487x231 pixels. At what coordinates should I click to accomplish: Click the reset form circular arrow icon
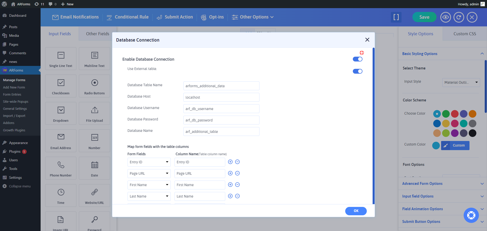pyautogui.click(x=459, y=17)
